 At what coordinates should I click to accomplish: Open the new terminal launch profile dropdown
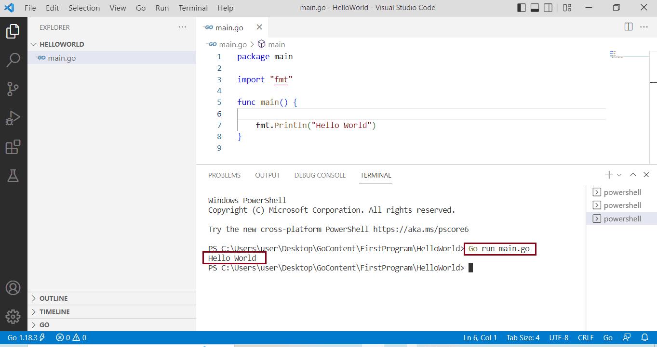(x=619, y=175)
